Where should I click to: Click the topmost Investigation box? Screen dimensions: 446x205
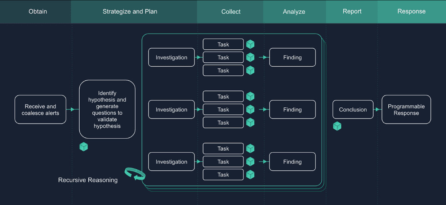point(171,57)
